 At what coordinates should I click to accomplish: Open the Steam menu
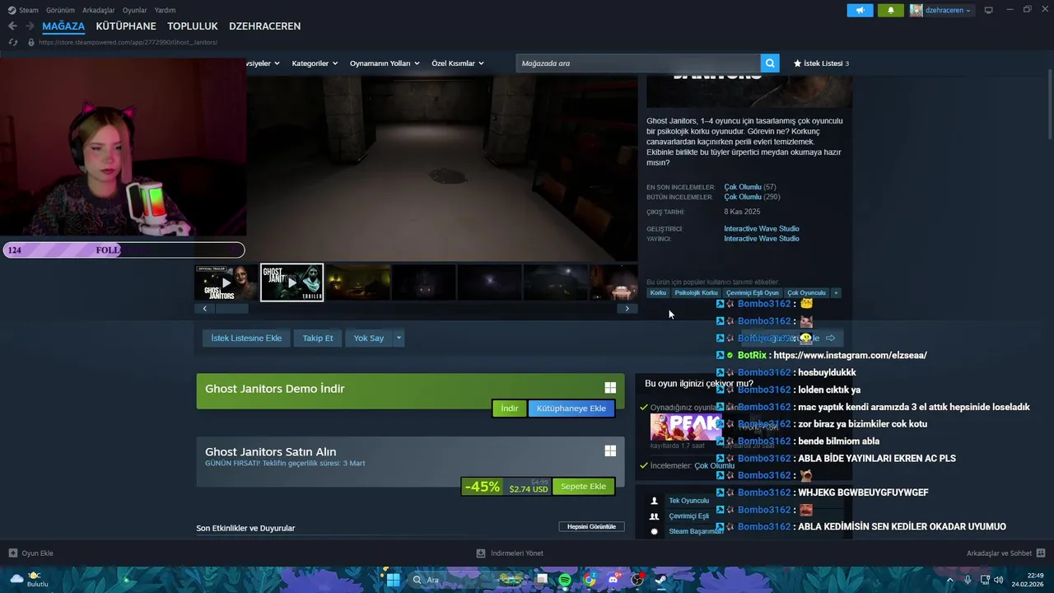tap(29, 10)
